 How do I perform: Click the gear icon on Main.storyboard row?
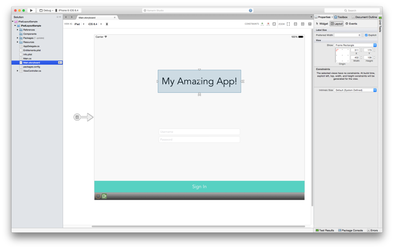pos(60,62)
